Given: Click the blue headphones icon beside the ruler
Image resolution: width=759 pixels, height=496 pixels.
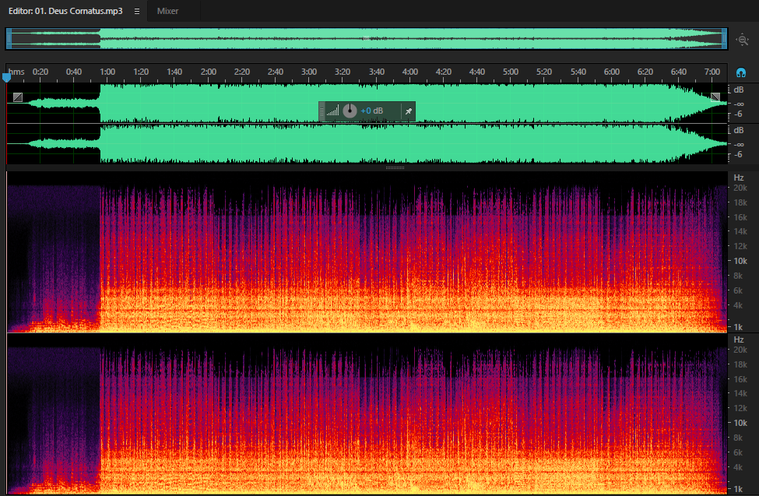Looking at the screenshot, I should 740,72.
